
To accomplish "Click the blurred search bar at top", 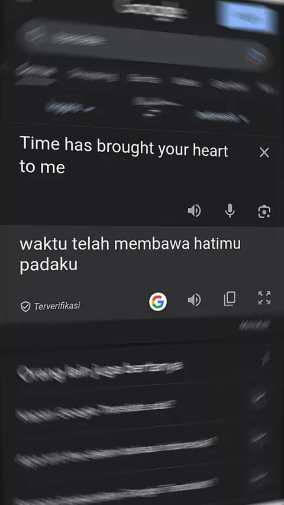I will (x=143, y=44).
